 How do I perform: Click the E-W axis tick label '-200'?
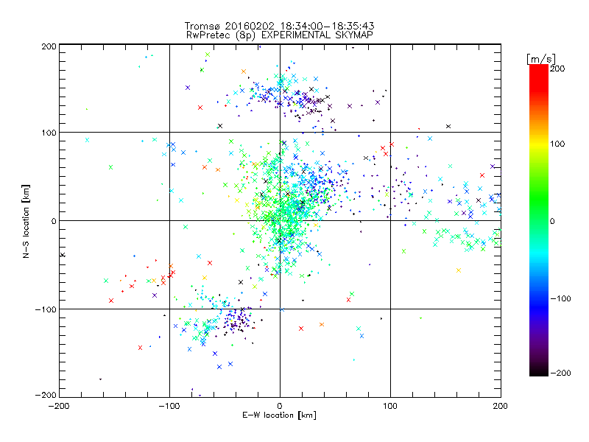pos(59,406)
